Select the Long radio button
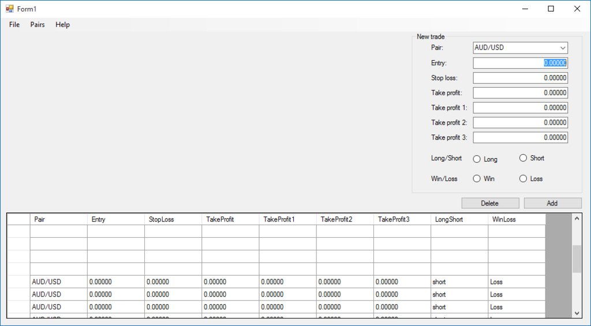 (x=477, y=159)
